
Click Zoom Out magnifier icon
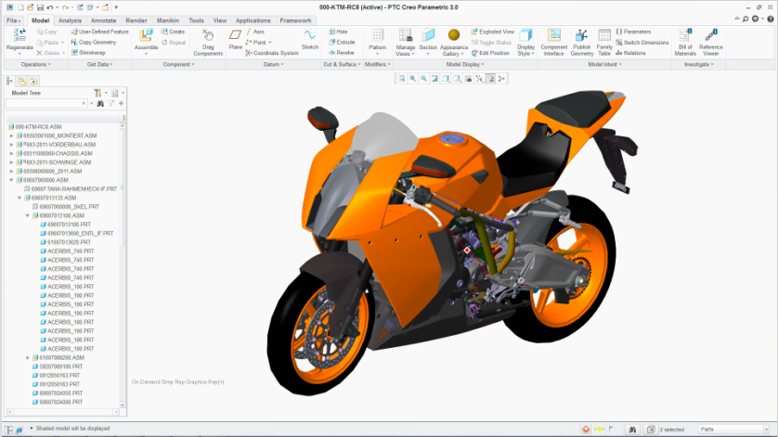423,78
